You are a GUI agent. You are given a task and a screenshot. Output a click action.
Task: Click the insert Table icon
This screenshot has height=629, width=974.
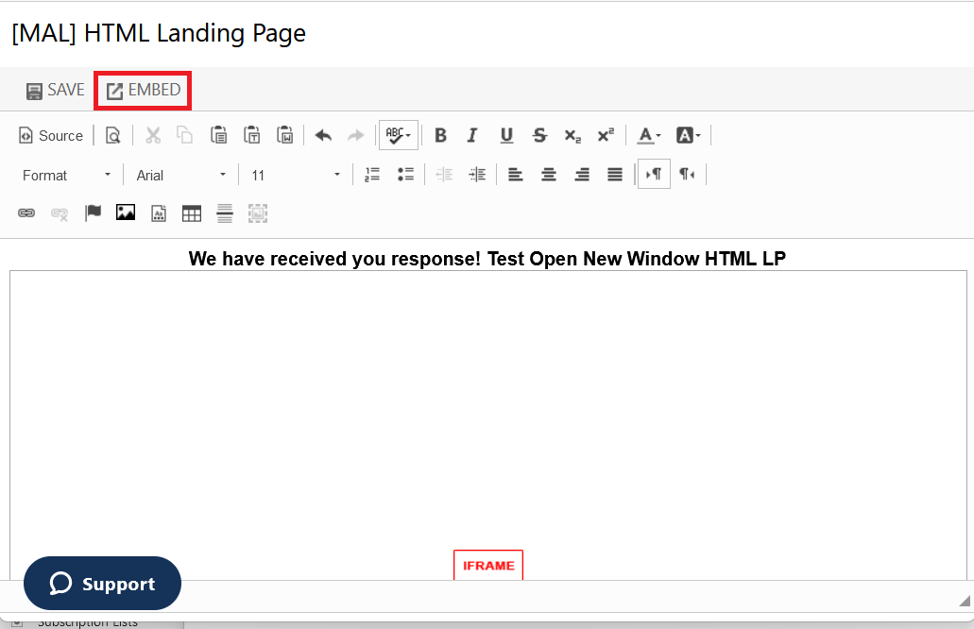point(192,213)
